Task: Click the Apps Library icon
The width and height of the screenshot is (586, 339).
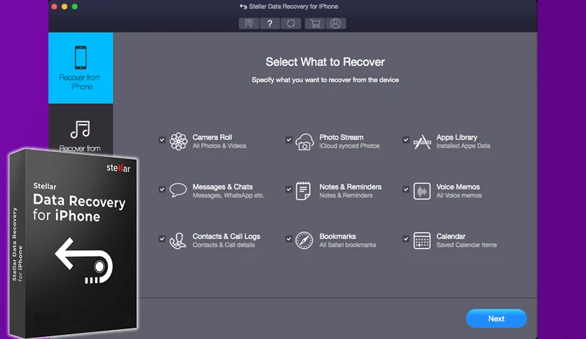Action: [422, 142]
